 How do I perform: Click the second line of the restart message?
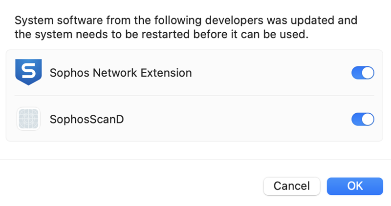(x=161, y=36)
